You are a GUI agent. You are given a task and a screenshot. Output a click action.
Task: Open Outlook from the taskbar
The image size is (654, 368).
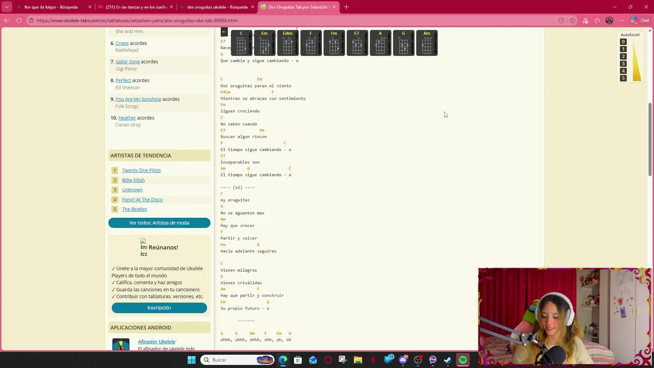tap(313, 360)
